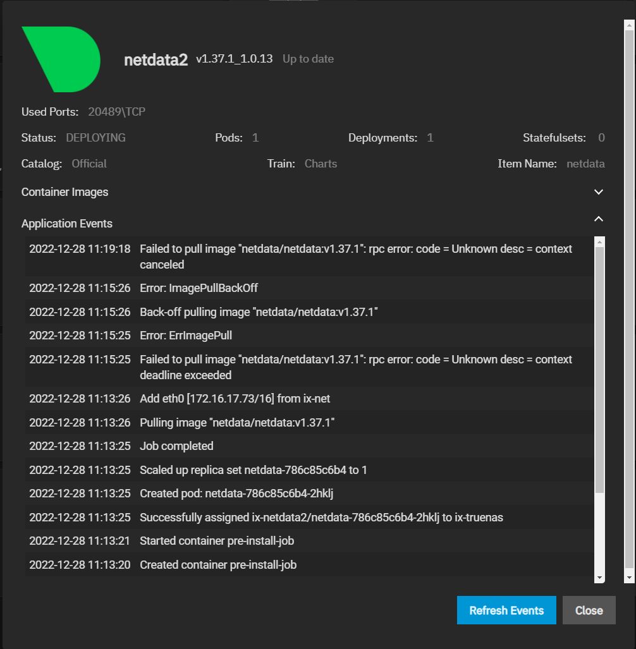Select the 'Created pod: netdata-786c85c6b4-2hklj' event
Viewport: 636px width, 649px height.
309,494
